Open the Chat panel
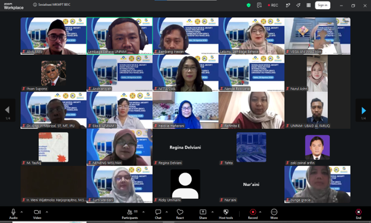The height and width of the screenshot is (223, 371). (158, 214)
